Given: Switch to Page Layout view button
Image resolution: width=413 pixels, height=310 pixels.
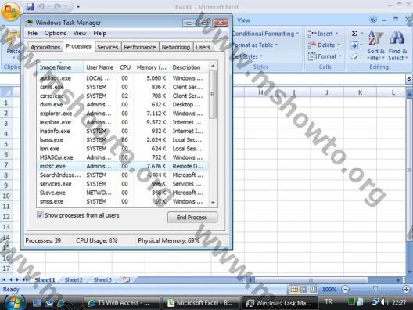Looking at the screenshot, I should (x=303, y=290).
